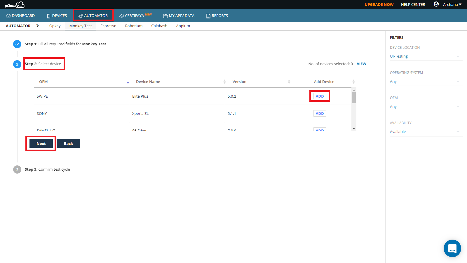Screen dimensions: 467x263
Task: Click the Step 1 completed checkmark
Action: tap(17, 44)
